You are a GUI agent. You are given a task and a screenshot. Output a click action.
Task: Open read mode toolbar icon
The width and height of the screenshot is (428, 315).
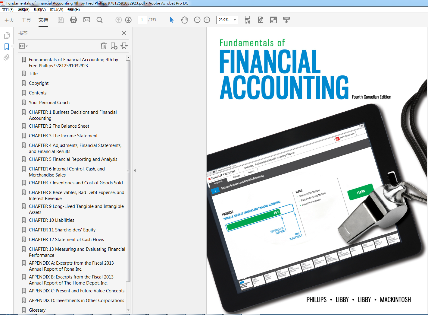(x=286, y=20)
